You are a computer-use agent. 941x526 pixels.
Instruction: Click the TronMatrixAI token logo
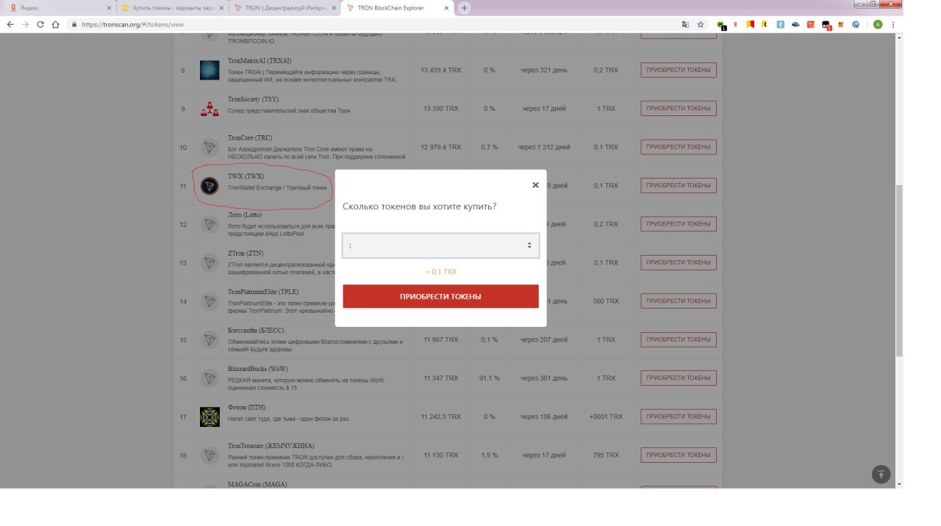(x=210, y=71)
